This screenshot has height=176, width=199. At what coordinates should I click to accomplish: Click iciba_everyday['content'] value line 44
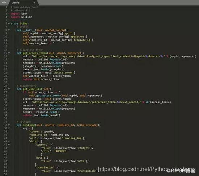tap(73, 148)
